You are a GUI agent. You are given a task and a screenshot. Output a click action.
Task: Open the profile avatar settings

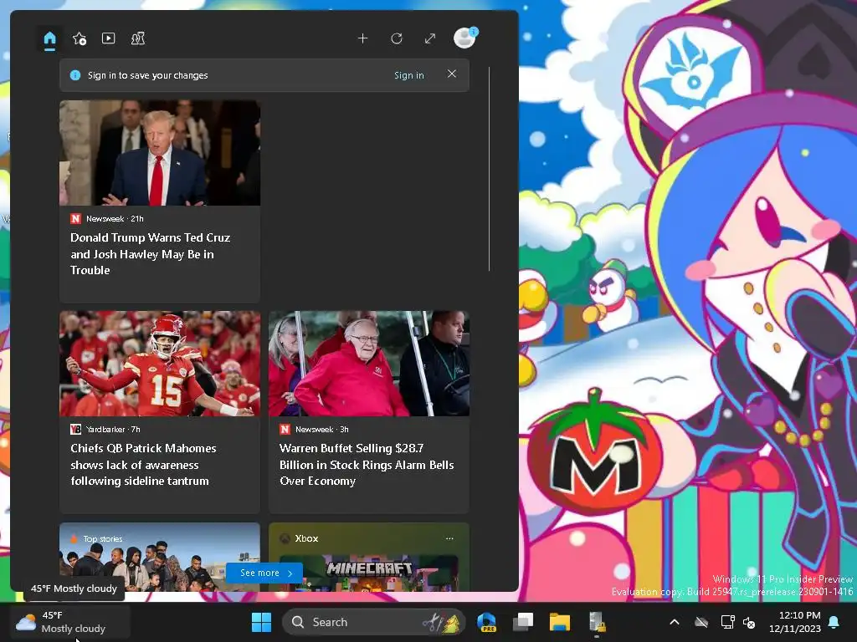click(465, 38)
